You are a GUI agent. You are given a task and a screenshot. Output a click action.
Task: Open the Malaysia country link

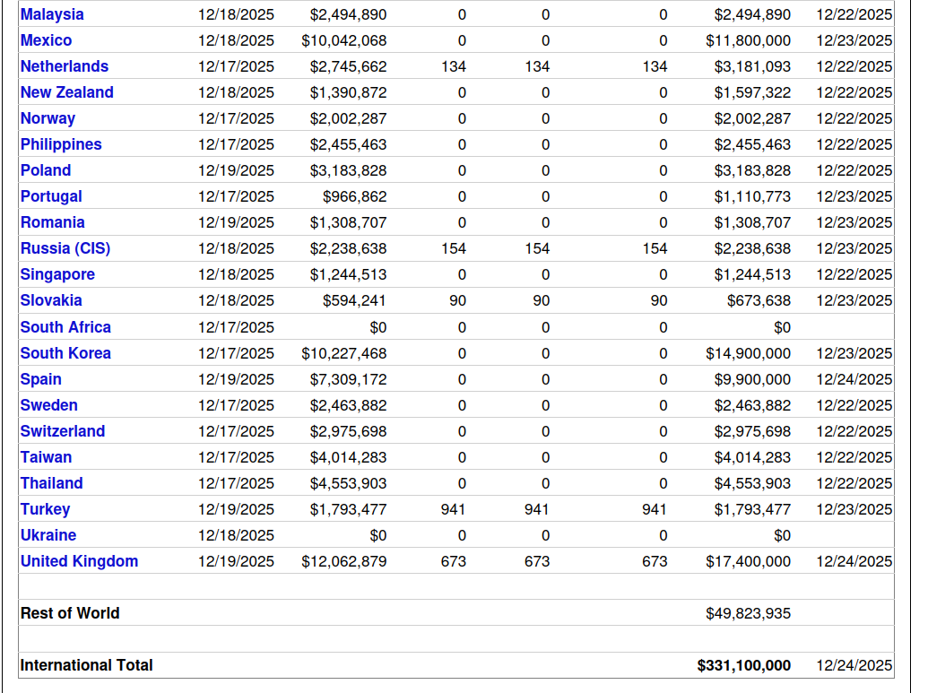(52, 14)
